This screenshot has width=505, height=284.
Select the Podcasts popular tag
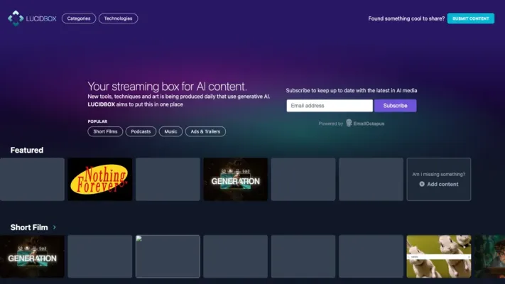click(141, 131)
